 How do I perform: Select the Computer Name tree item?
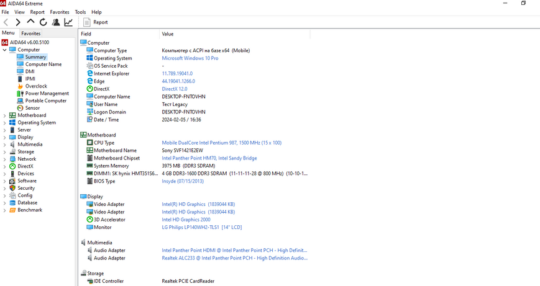(43, 65)
